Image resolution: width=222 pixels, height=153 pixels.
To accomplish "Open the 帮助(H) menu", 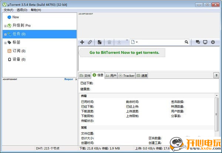I will (x=36, y=10).
